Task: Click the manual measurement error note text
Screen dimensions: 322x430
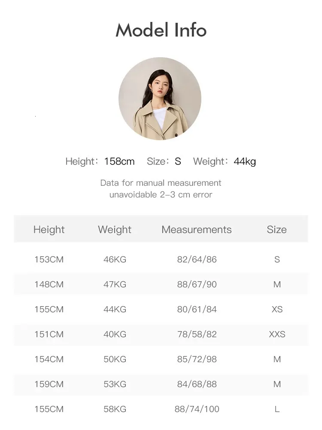Action: (161, 189)
